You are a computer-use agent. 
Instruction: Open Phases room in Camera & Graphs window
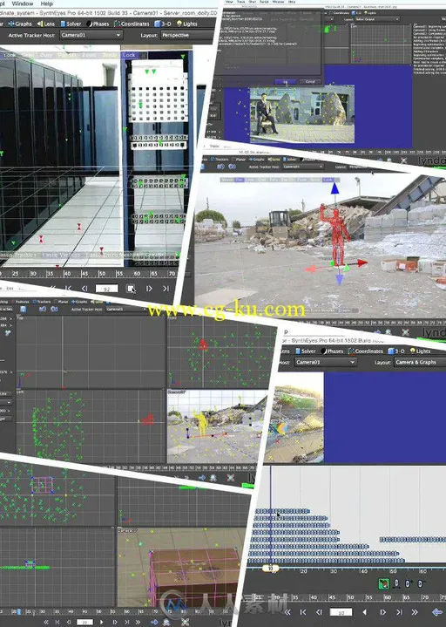click(331, 351)
